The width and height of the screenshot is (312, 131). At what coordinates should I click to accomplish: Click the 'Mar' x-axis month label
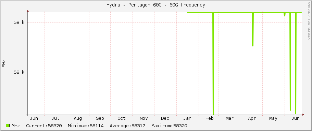pyautogui.click(x=229, y=118)
